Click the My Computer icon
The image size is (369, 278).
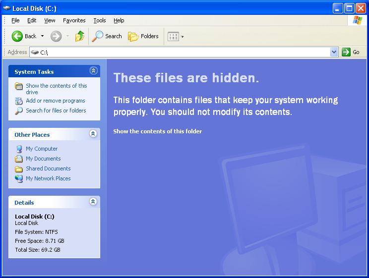(x=19, y=149)
